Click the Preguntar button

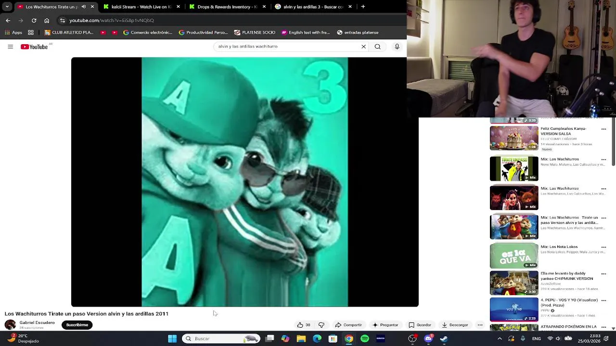point(385,325)
